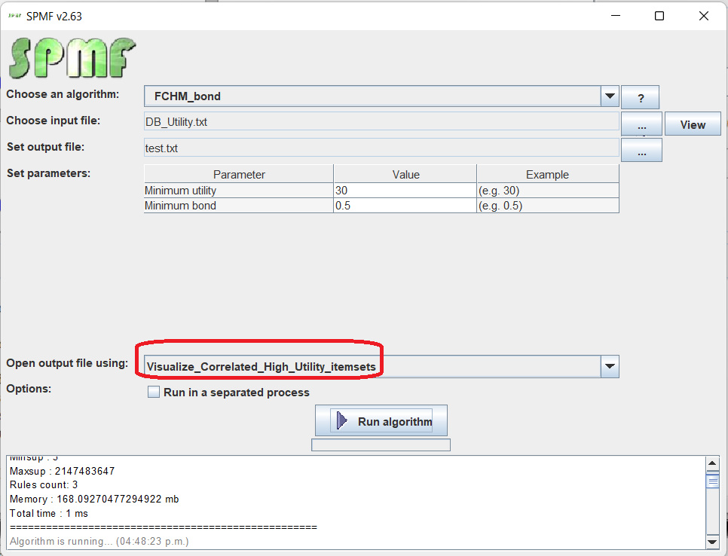Click the test.txt output file field
This screenshot has width=728, height=556.
381,148
